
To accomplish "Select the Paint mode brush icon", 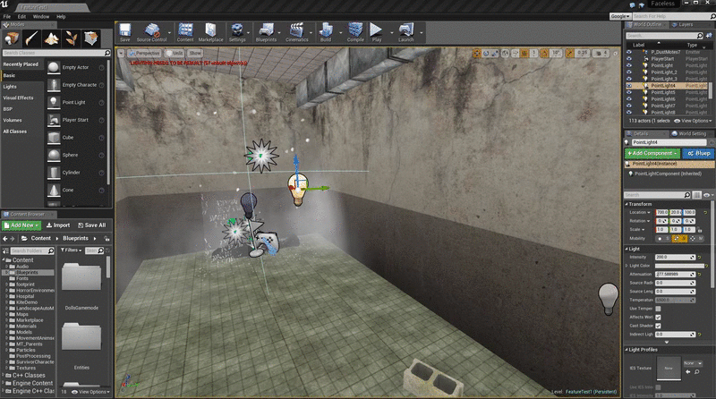I will coord(31,38).
